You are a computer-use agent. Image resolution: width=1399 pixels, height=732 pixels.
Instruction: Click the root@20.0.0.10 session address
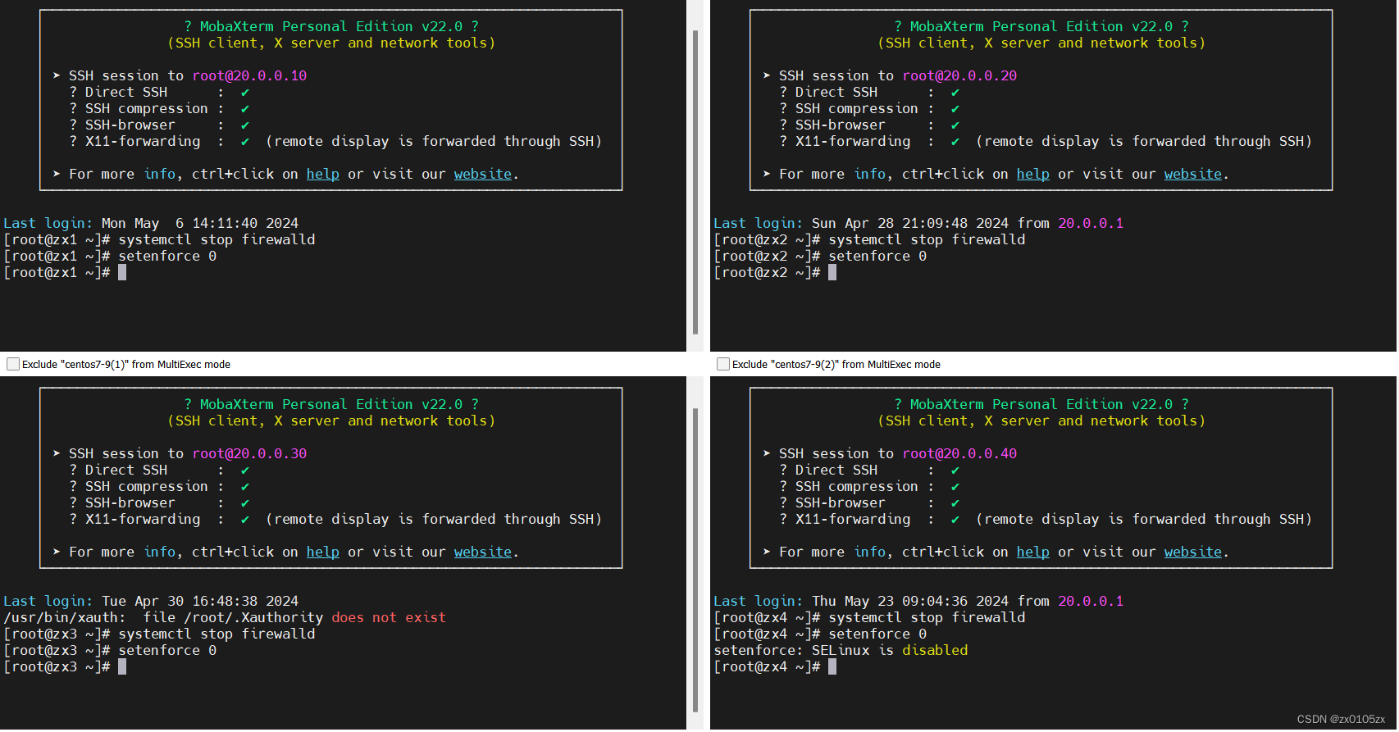click(249, 76)
